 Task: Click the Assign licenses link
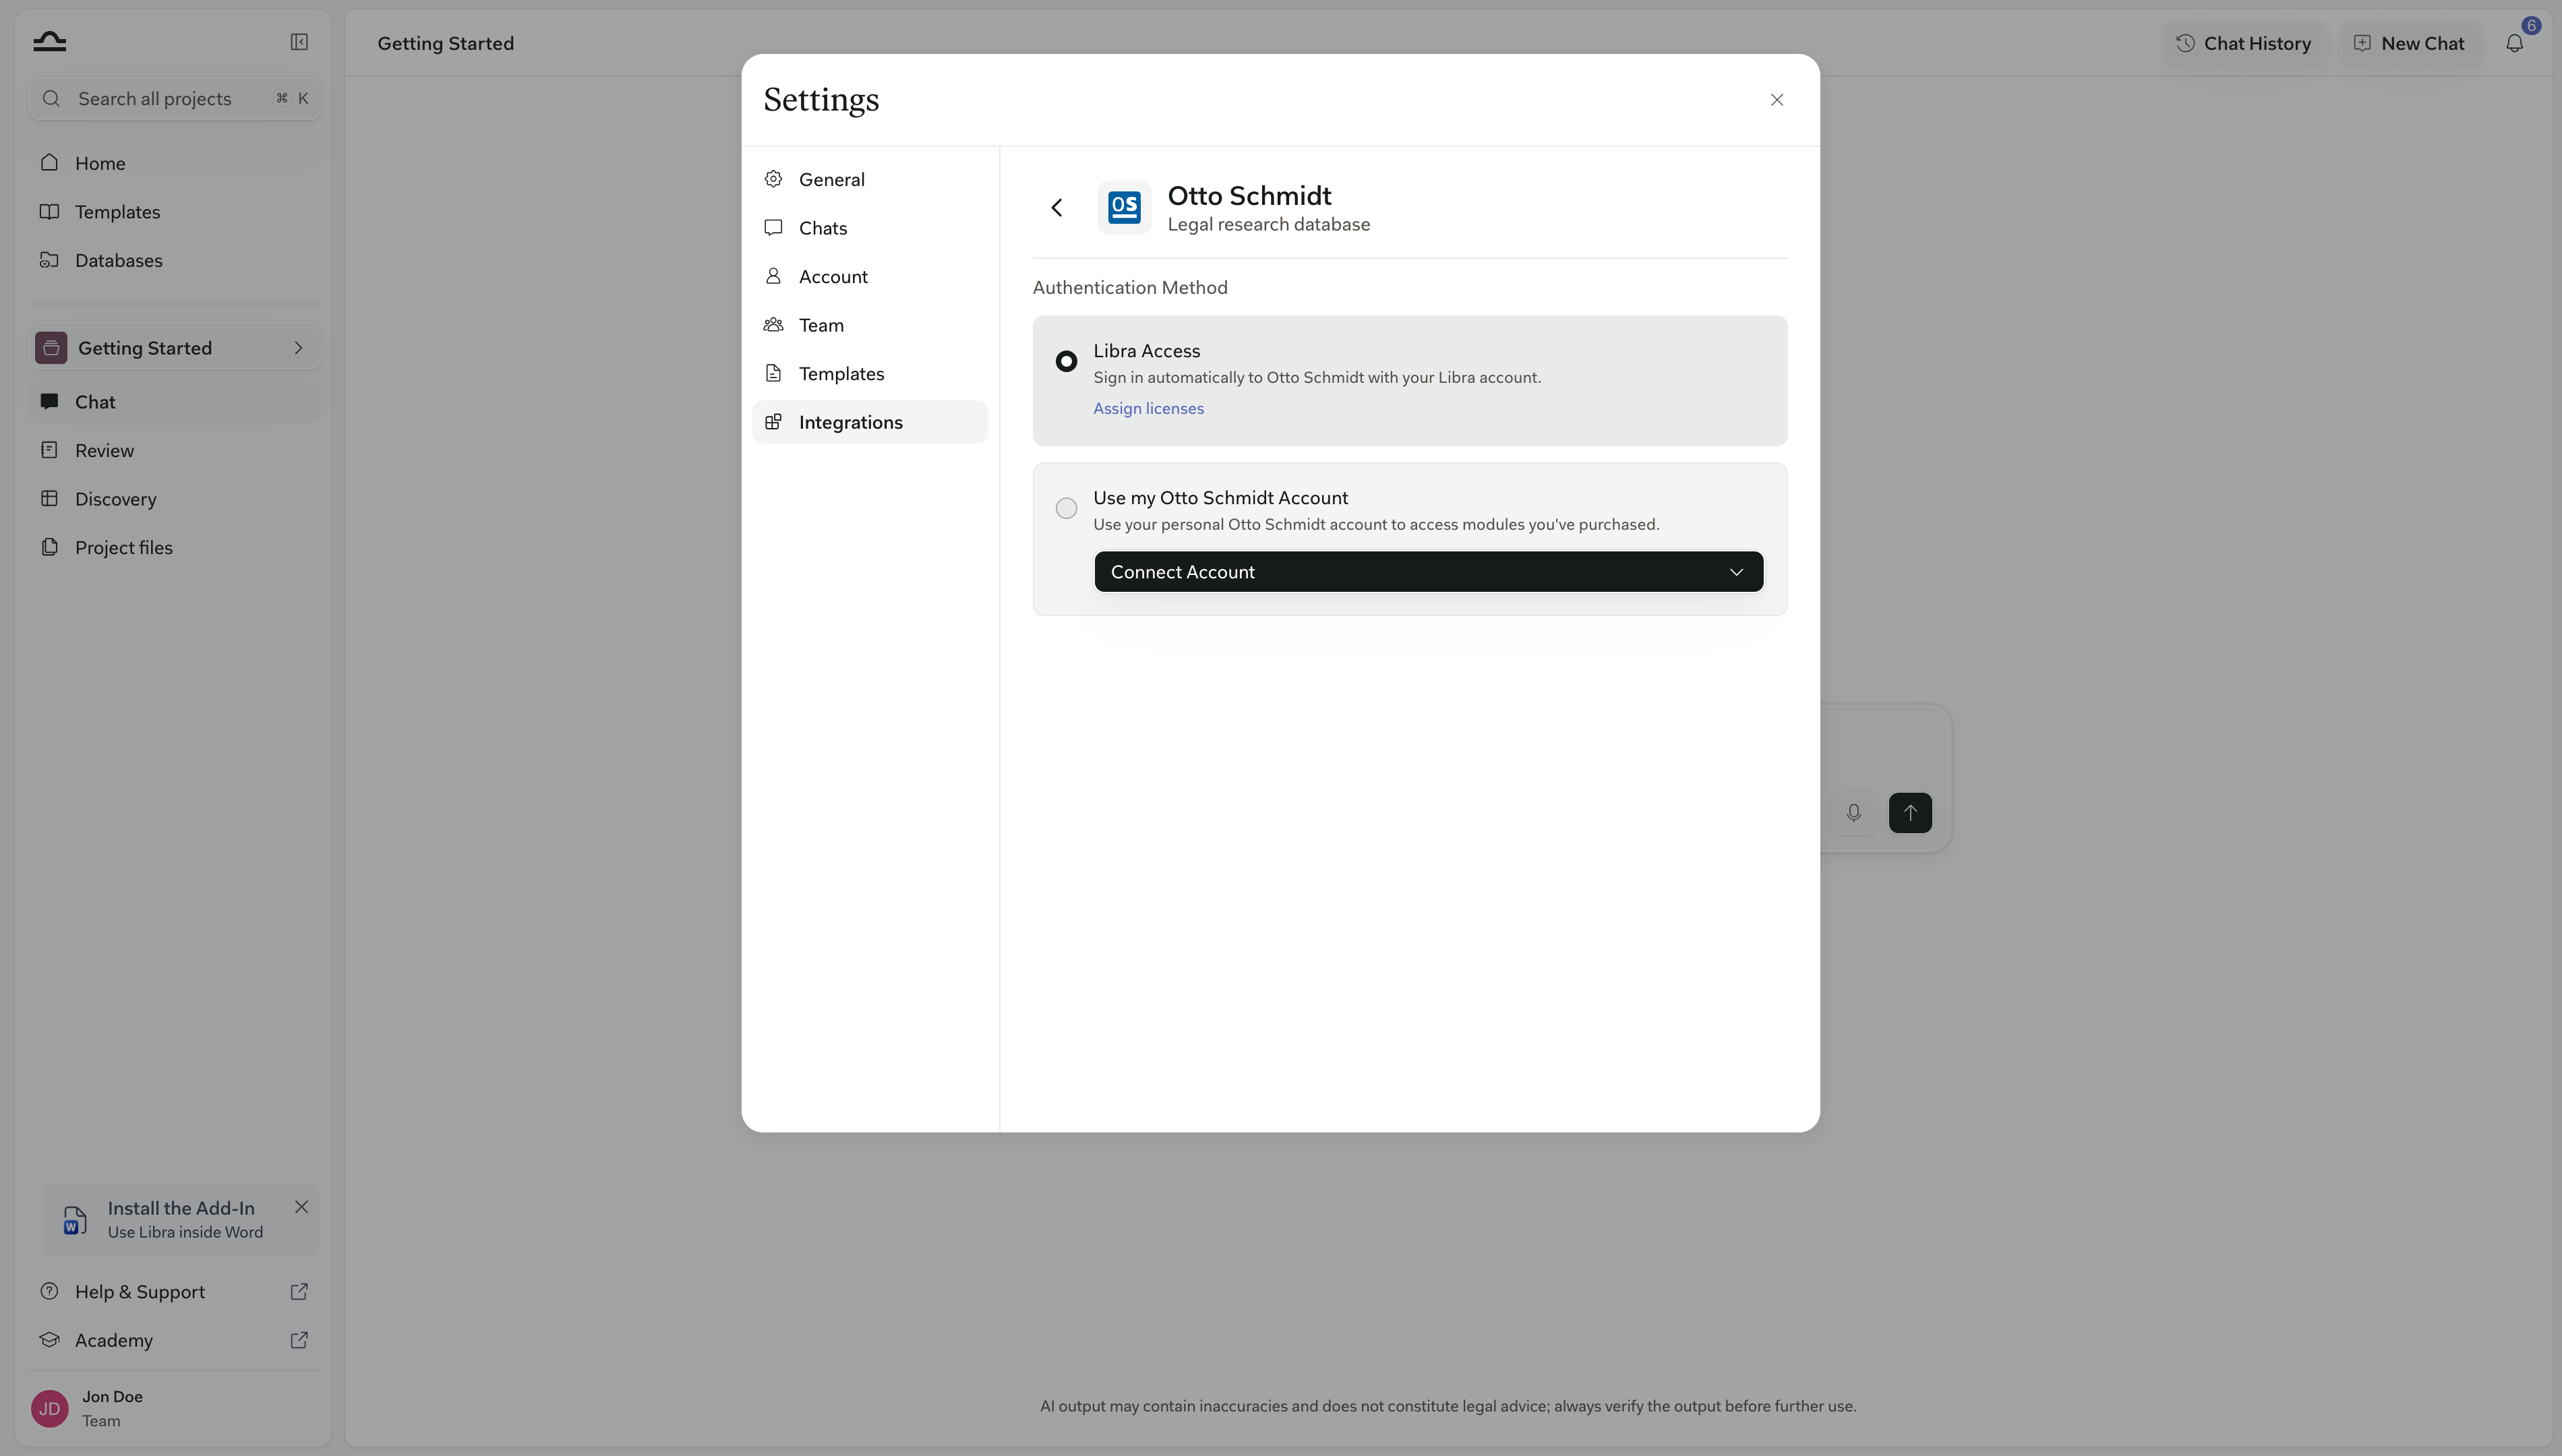(1148, 408)
